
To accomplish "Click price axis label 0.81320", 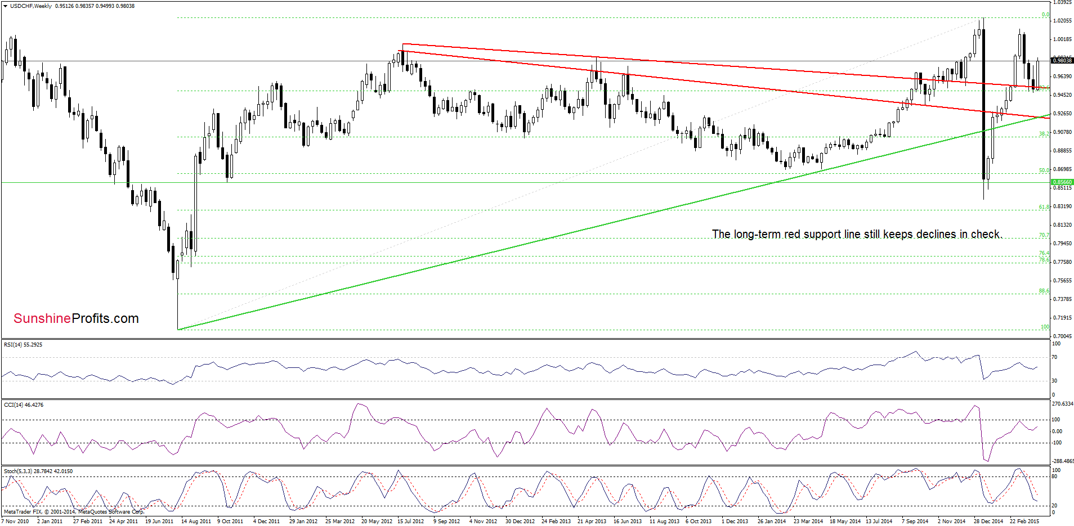I will click(1062, 225).
